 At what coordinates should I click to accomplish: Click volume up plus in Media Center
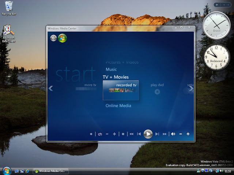[x=188, y=134]
